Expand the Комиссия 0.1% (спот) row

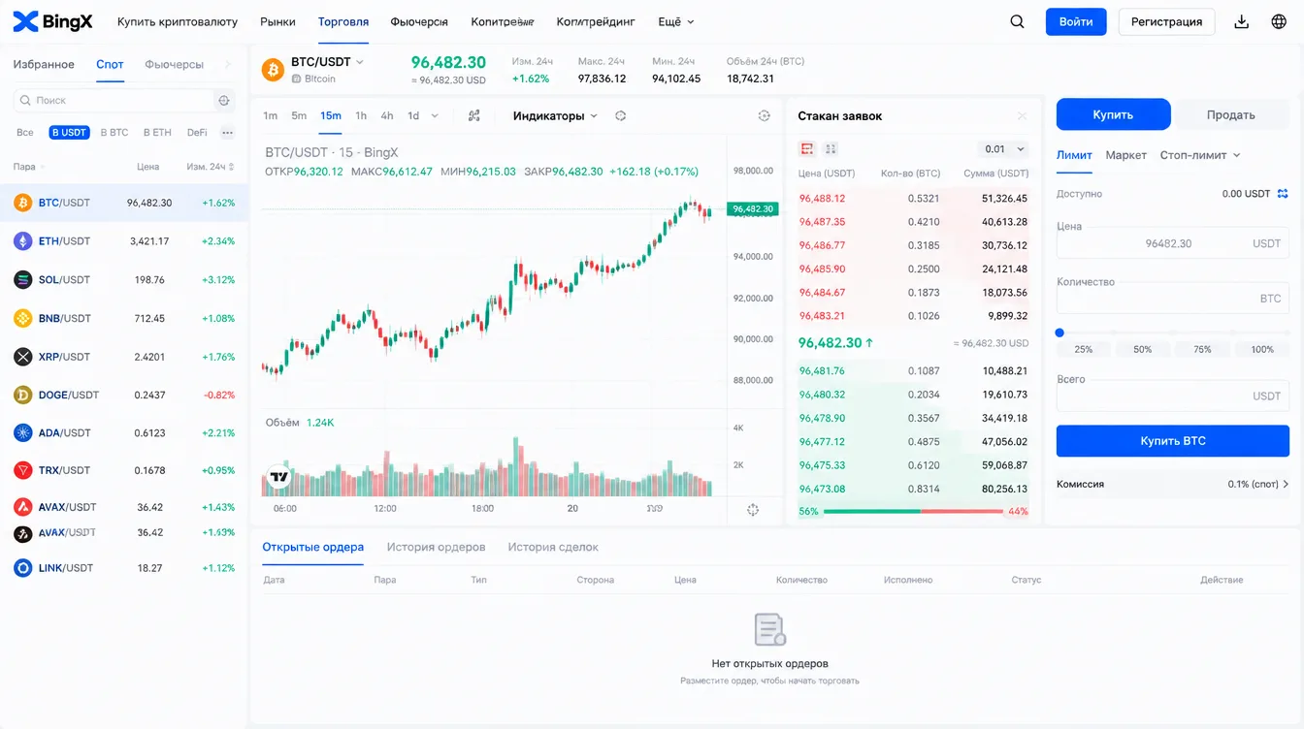(1173, 484)
